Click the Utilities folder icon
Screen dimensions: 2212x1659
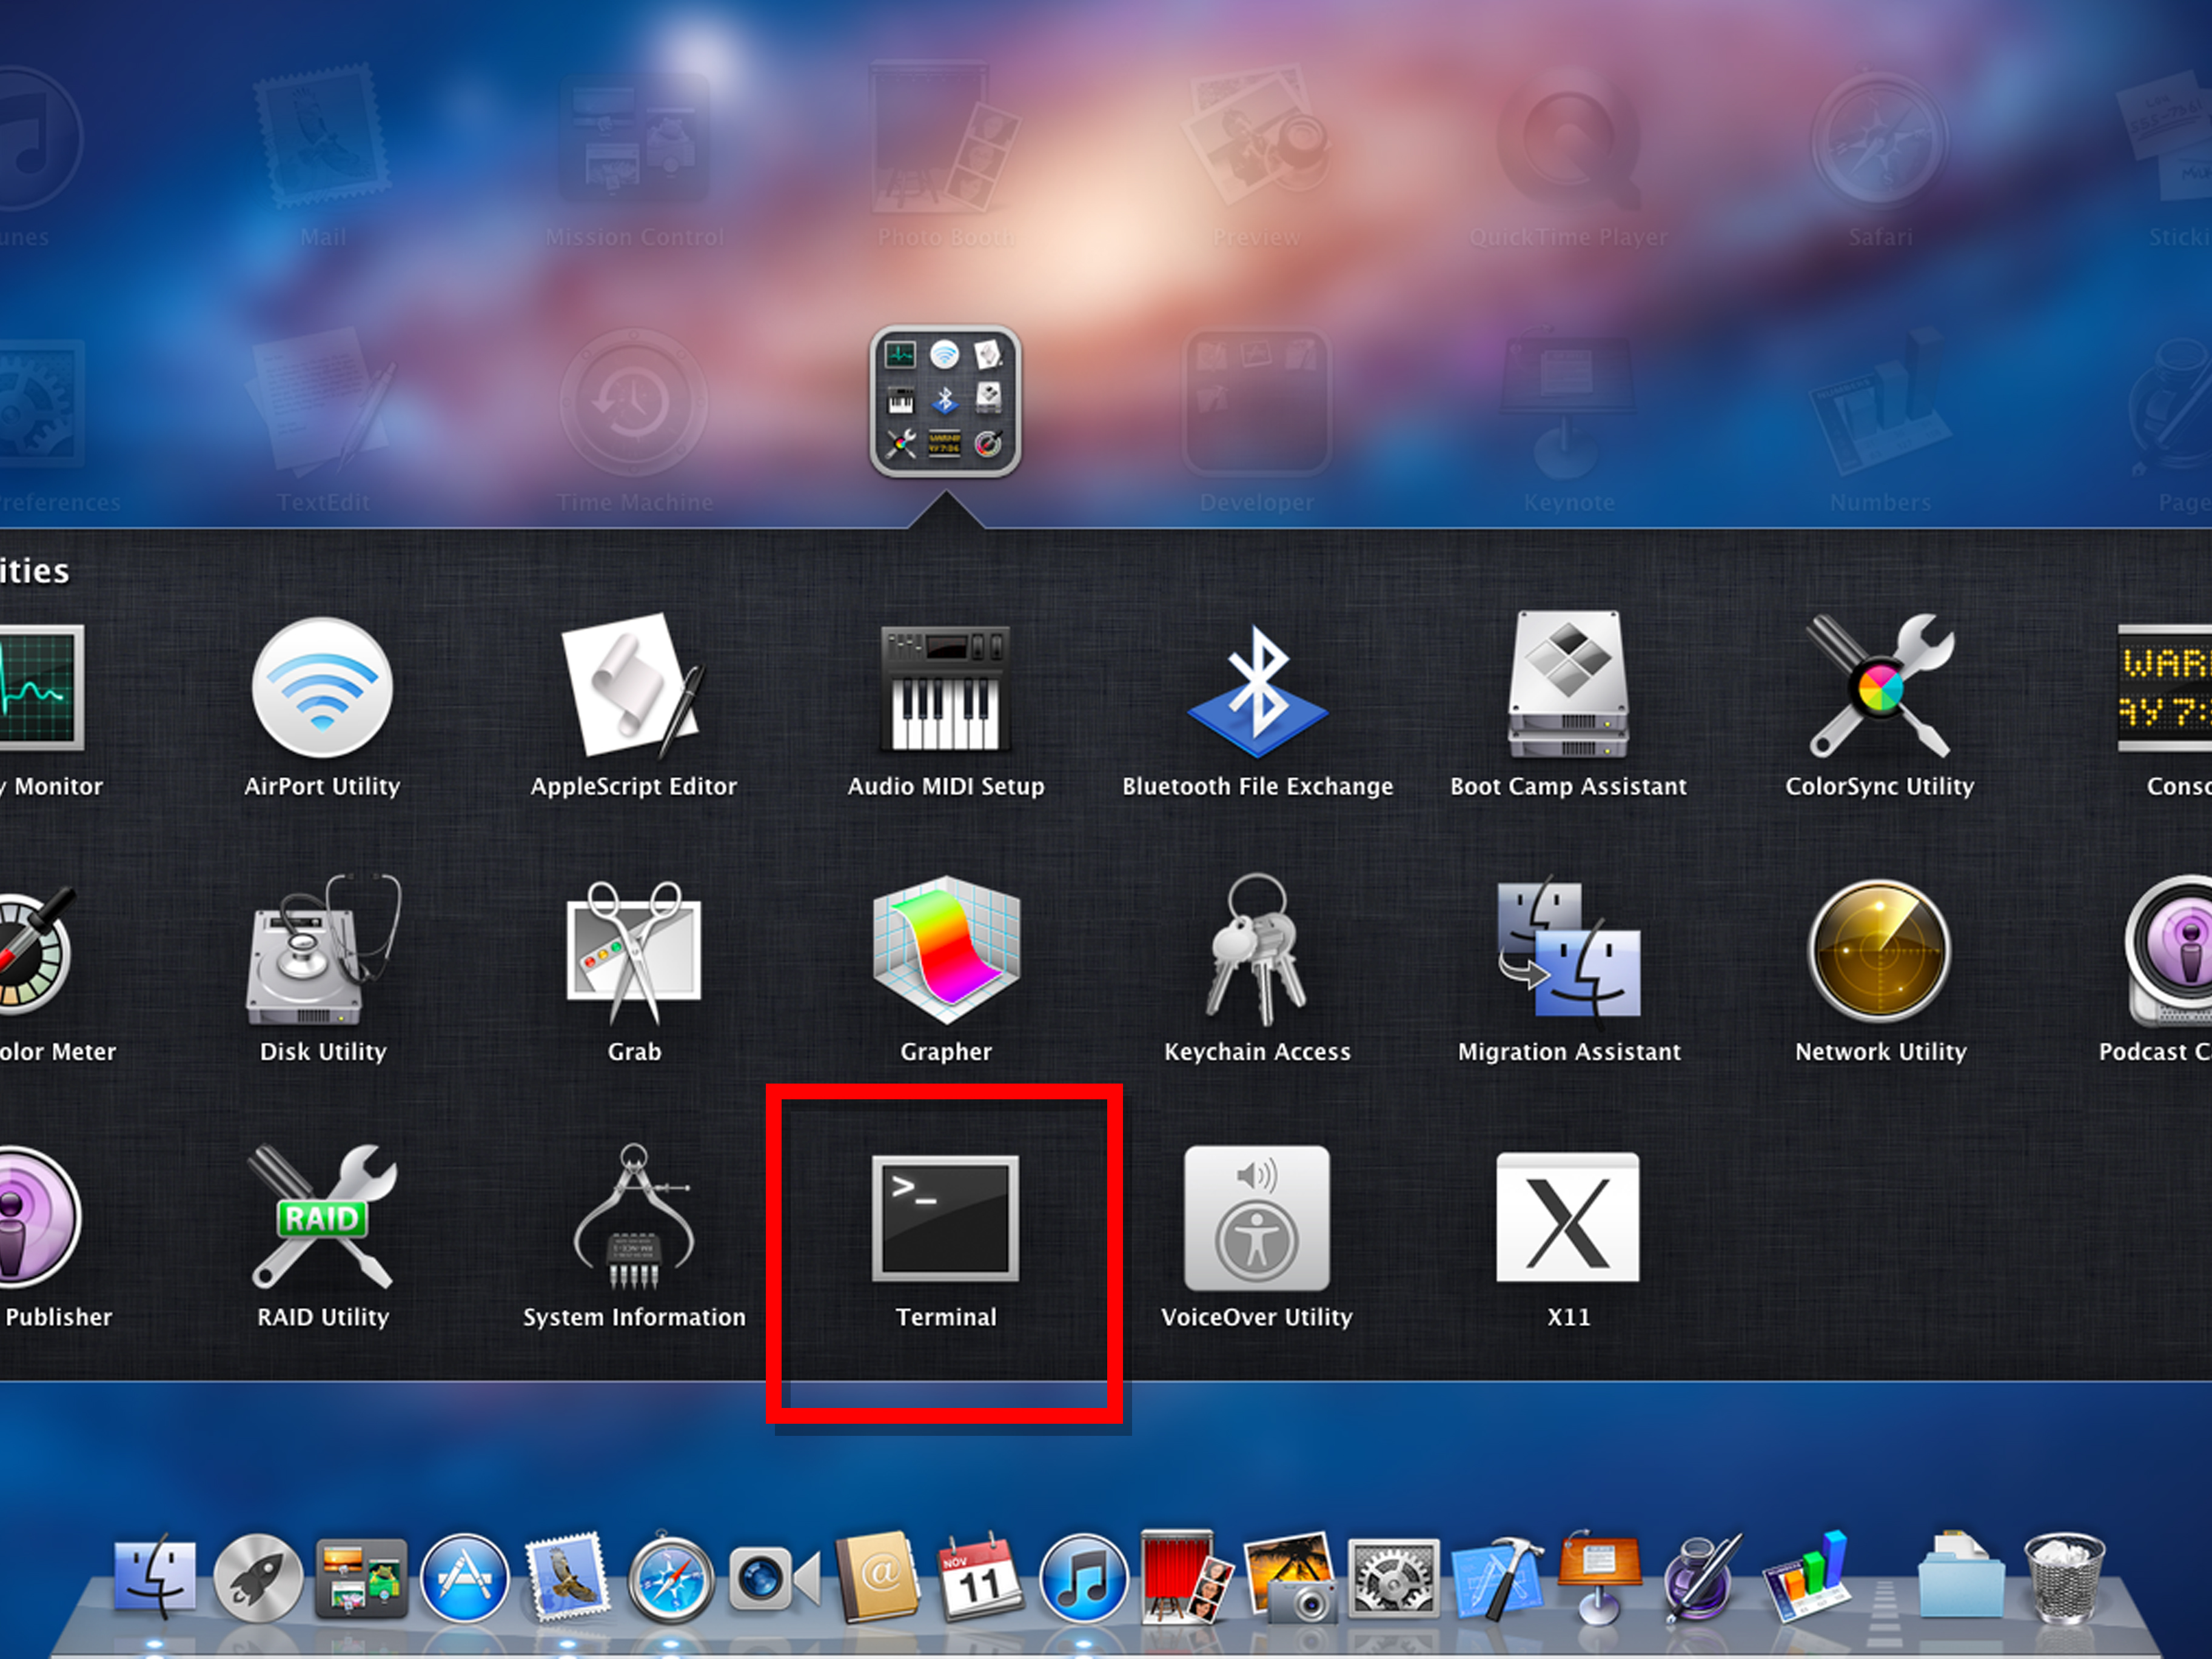click(945, 401)
